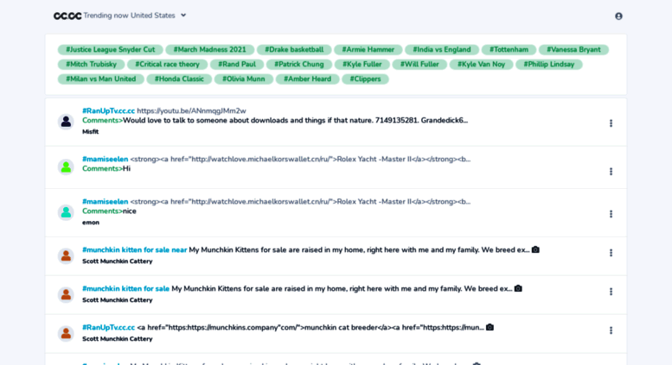
Task: Open the #Vanessa Bryant trending tag
Action: pos(573,49)
